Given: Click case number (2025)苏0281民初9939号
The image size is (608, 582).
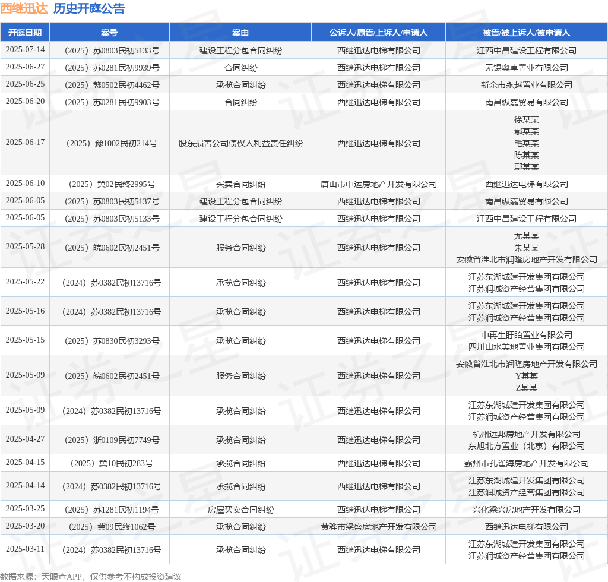Looking at the screenshot, I should click(112, 68).
